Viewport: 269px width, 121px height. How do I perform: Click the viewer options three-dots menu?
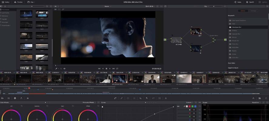161,6
